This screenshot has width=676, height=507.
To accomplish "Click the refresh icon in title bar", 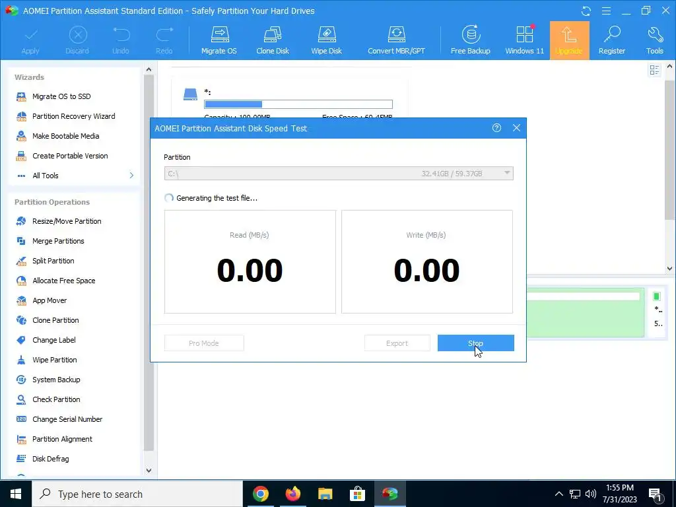I will 586,11.
